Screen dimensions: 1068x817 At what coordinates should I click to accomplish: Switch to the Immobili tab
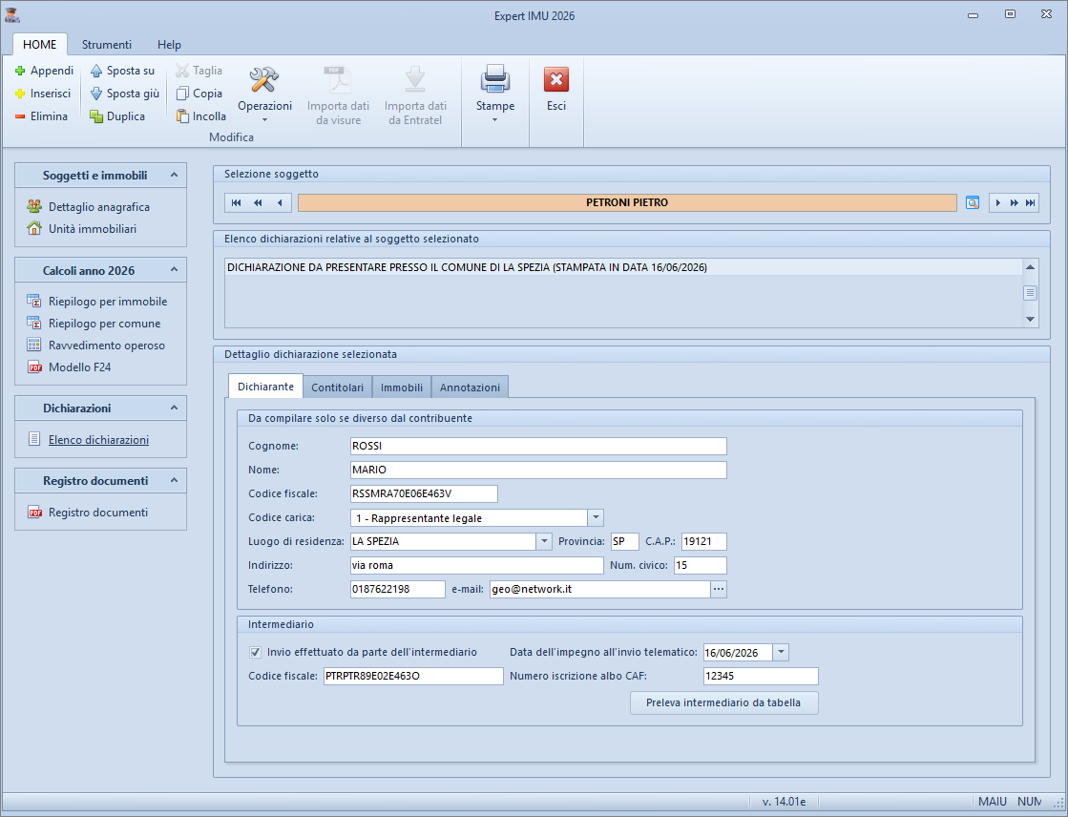[x=402, y=388]
